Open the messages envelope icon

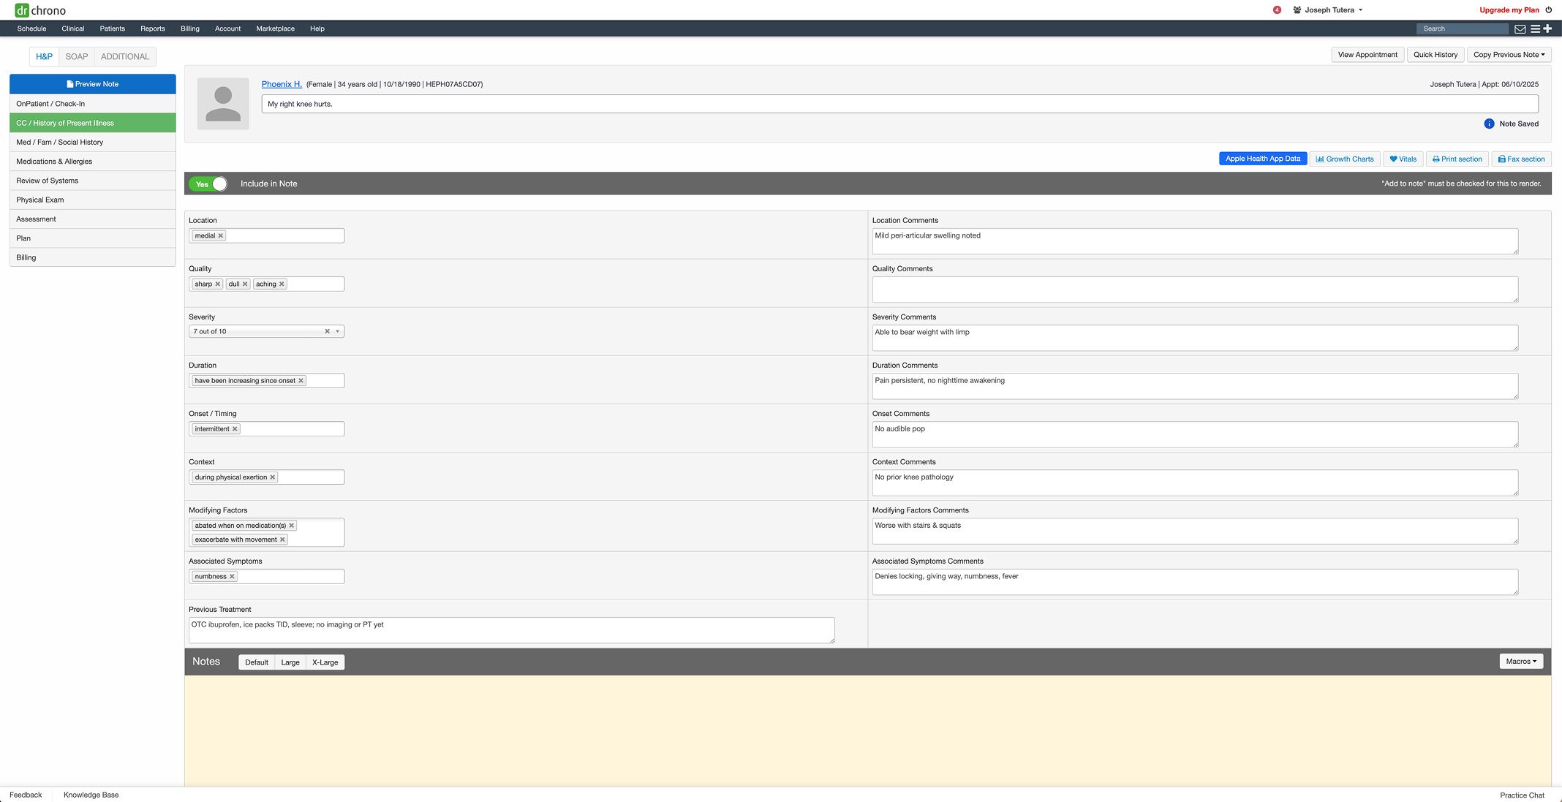coord(1520,29)
